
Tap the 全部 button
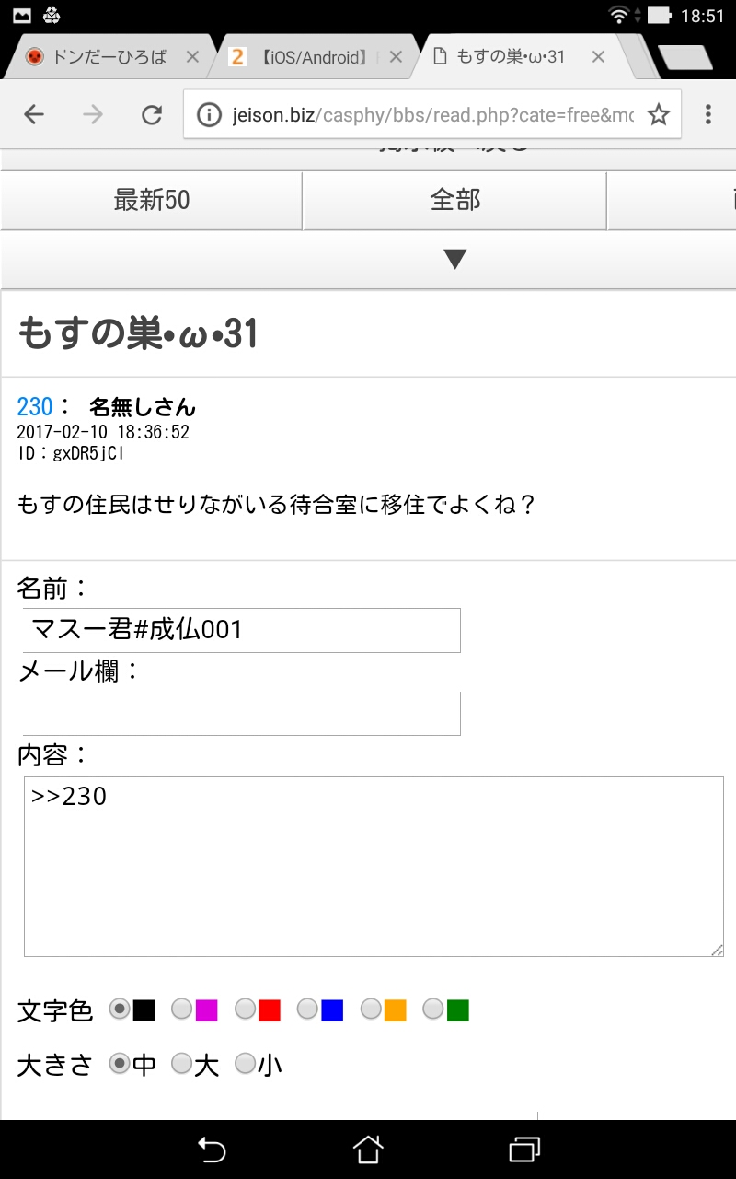point(454,200)
